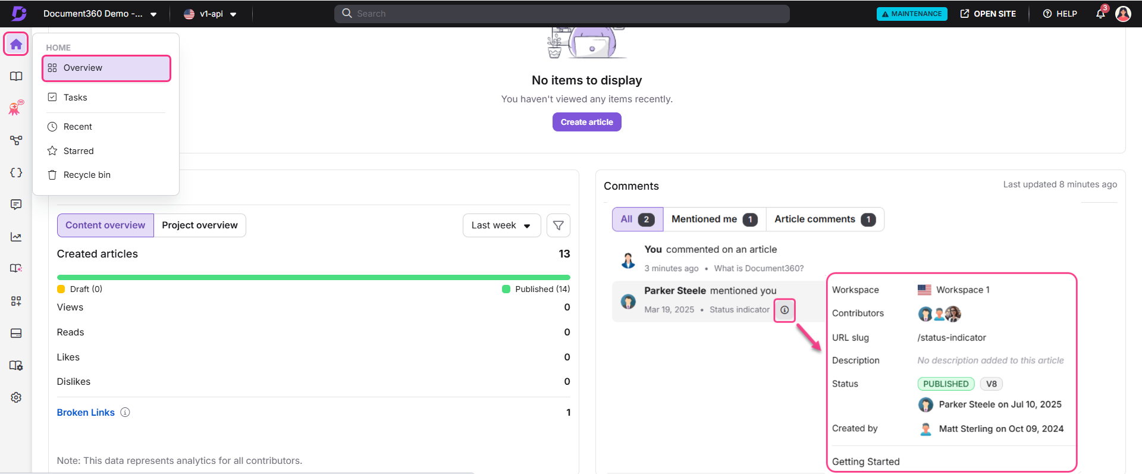Click the green Published legend swatch
The height and width of the screenshot is (474, 1142).
506,289
